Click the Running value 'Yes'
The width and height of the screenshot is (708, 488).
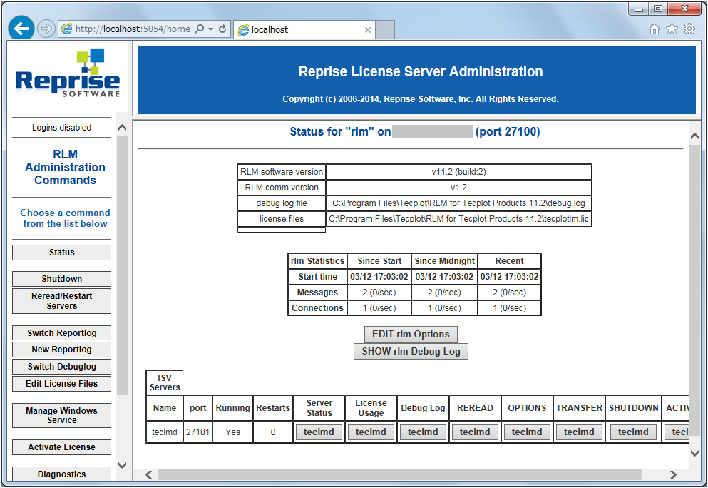point(232,432)
